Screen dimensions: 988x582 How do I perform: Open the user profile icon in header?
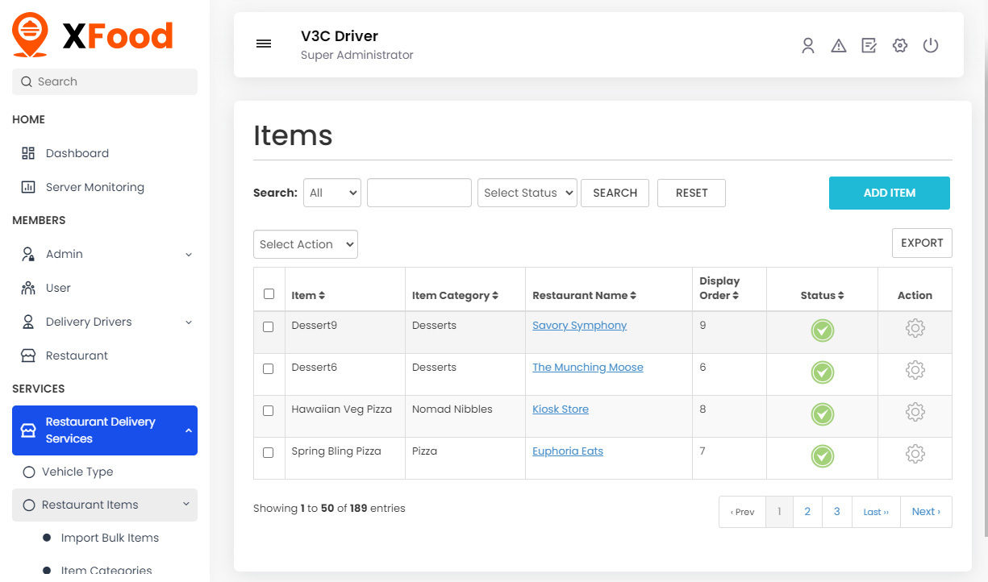pos(807,46)
